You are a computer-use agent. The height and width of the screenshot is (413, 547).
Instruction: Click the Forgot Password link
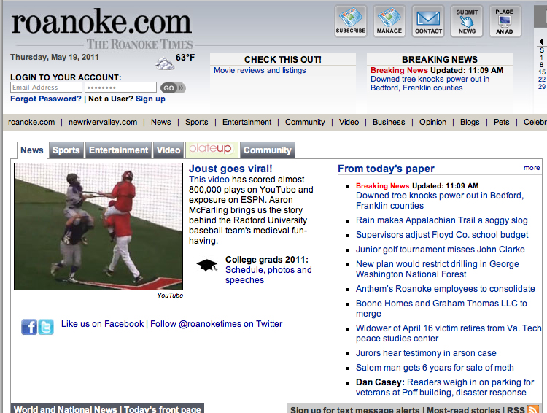(x=46, y=99)
